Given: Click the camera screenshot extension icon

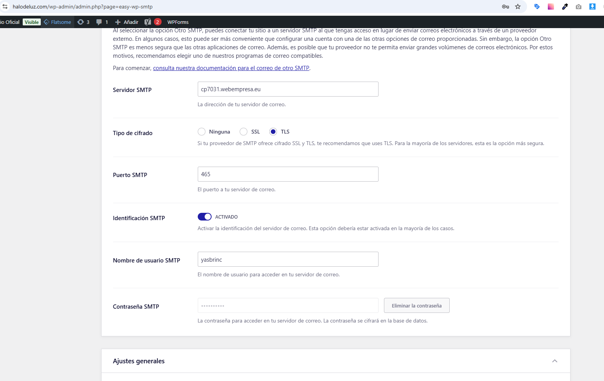Looking at the screenshot, I should pyautogui.click(x=579, y=7).
